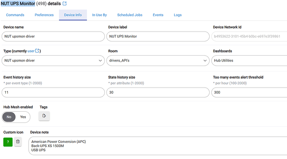287x159 pixels.
Task: Expand the Room dropdown chevron
Action: [205, 61]
